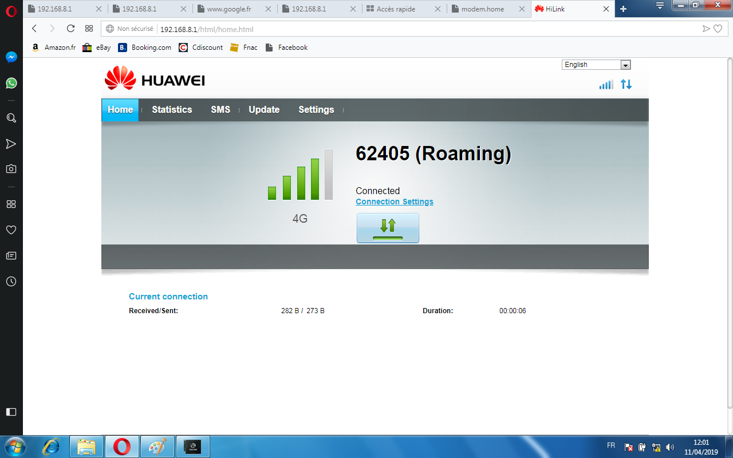Viewport: 733px width, 458px height.
Task: Click the Huawei logo
Action: pyautogui.click(x=155, y=78)
